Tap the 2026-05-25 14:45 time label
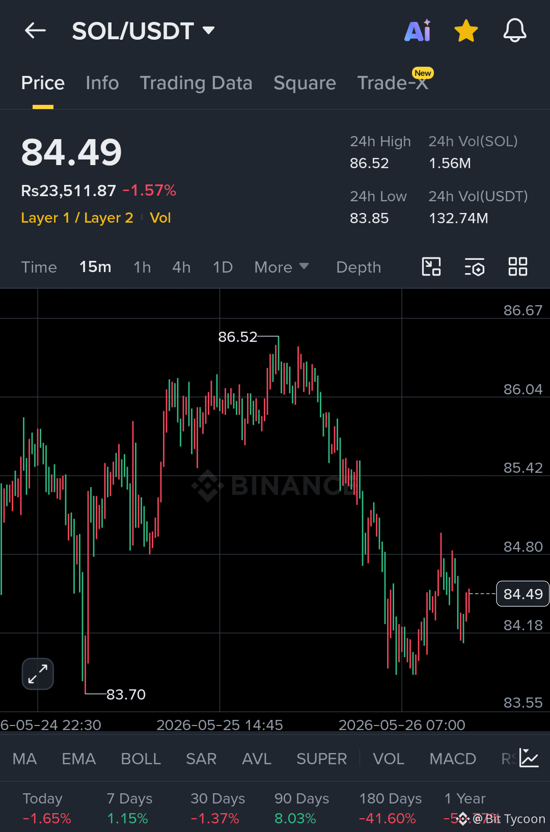Screen dimensions: 550x832 tap(219, 725)
